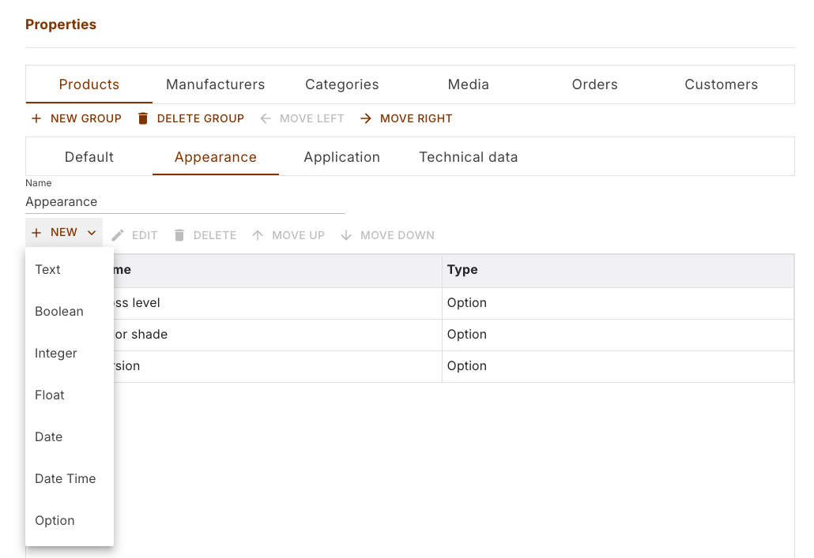Click the MOVE RIGHT label
This screenshot has width=814, height=558.
pos(416,118)
